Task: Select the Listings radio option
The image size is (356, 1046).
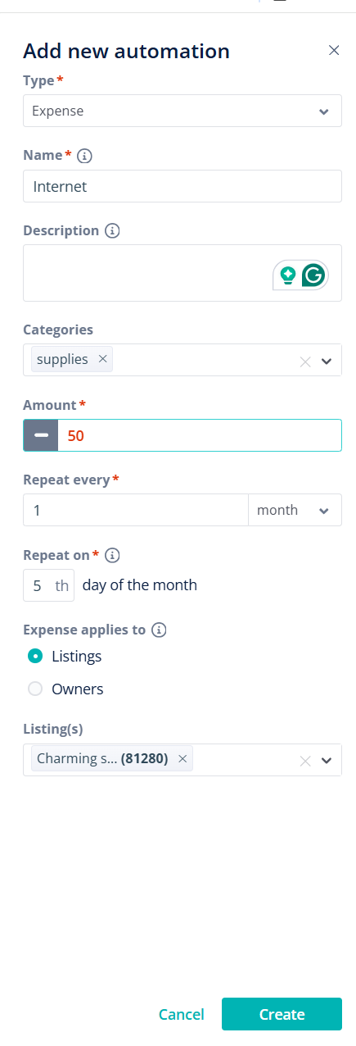Action: coord(35,656)
